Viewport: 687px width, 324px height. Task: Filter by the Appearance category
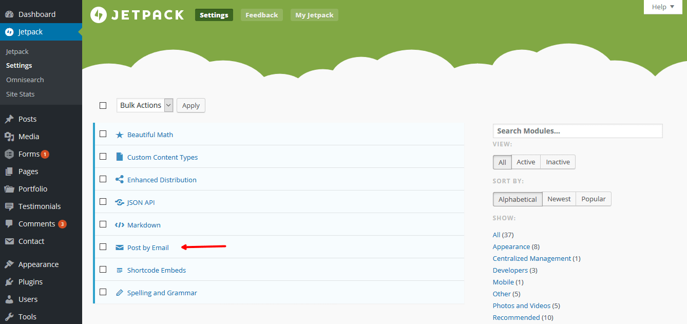[511, 246]
